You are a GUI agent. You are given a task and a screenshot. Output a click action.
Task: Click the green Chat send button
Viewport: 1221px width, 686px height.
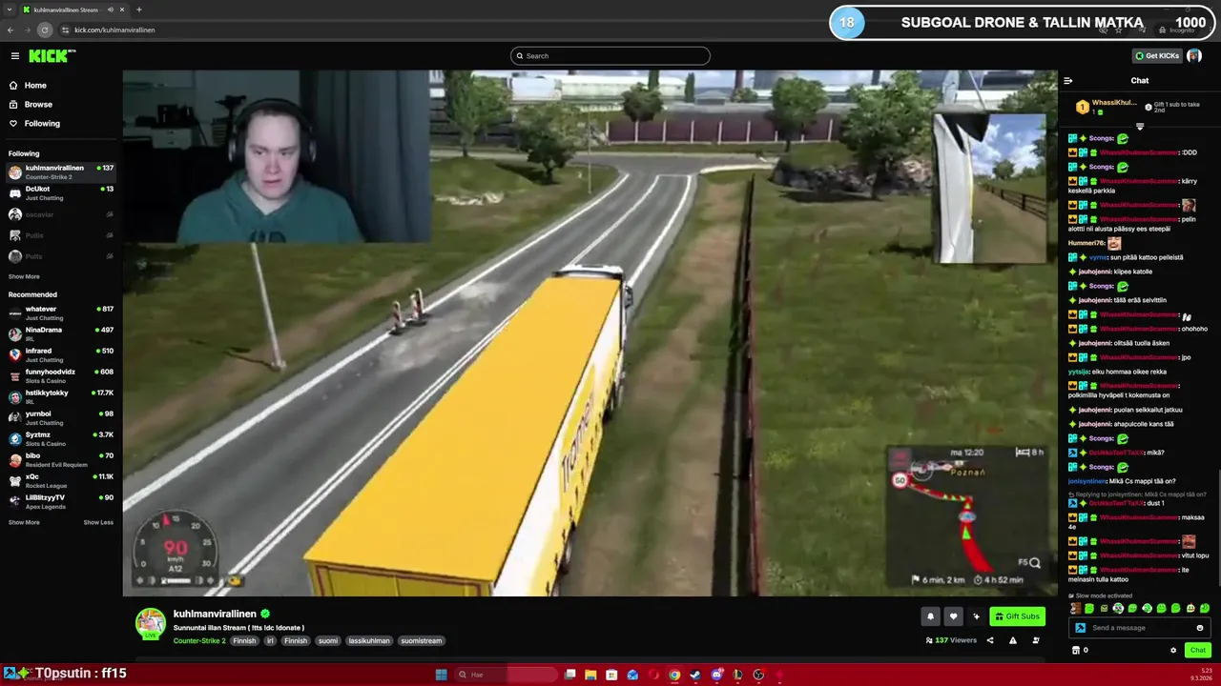tap(1198, 651)
